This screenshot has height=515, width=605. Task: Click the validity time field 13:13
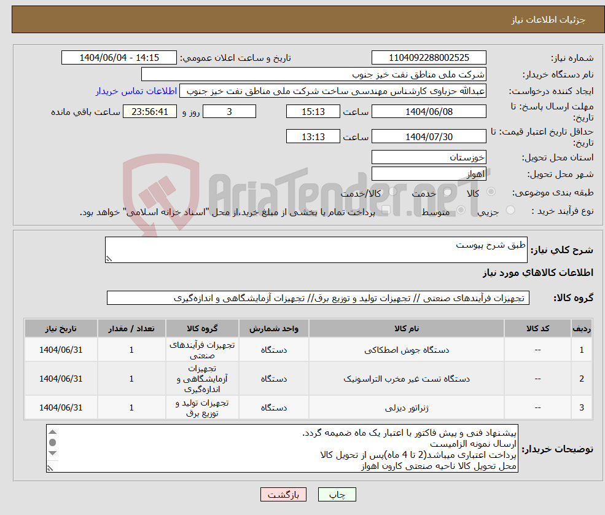[313, 136]
